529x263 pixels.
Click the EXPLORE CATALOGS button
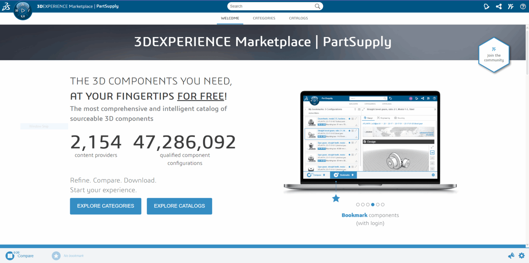(x=179, y=206)
